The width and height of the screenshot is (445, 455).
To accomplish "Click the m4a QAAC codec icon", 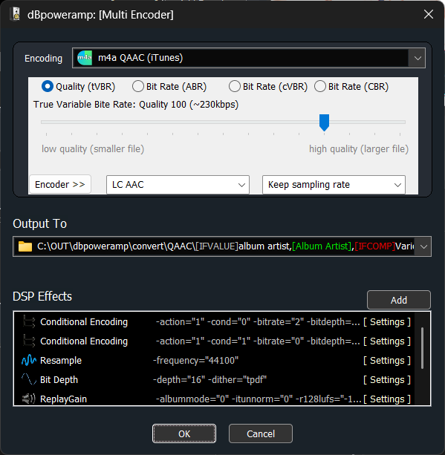I will click(x=85, y=58).
